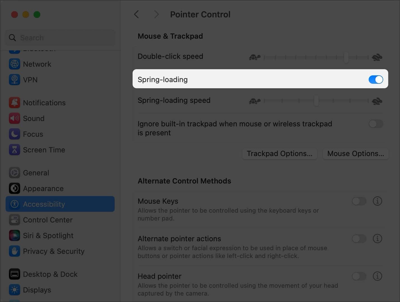Click the Desktop & Dock icon
Screen dimensions: 400x302
(x=14, y=274)
